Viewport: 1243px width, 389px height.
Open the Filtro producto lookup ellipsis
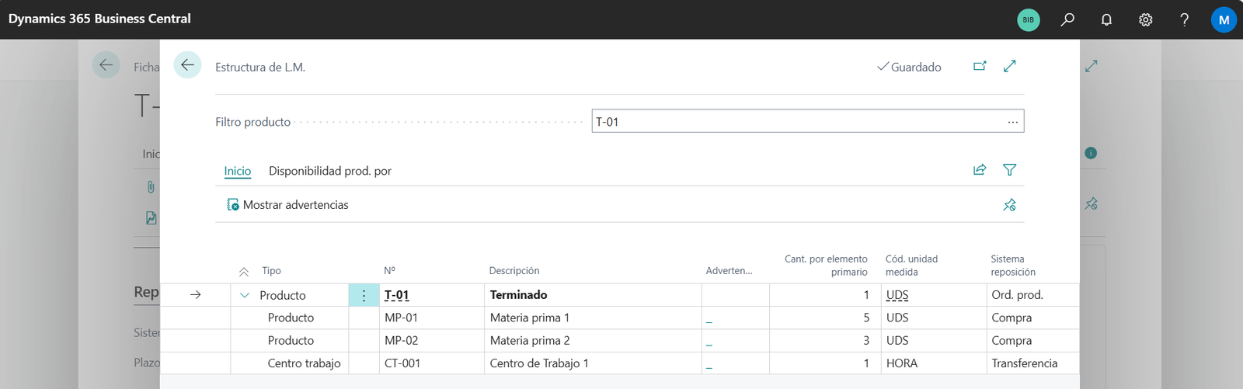coord(1012,122)
